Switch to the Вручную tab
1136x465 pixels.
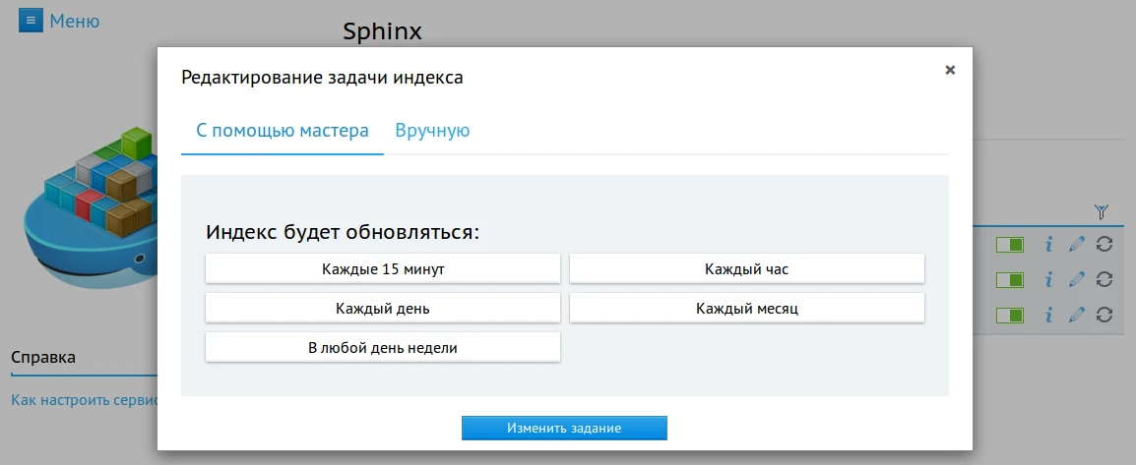tap(432, 131)
